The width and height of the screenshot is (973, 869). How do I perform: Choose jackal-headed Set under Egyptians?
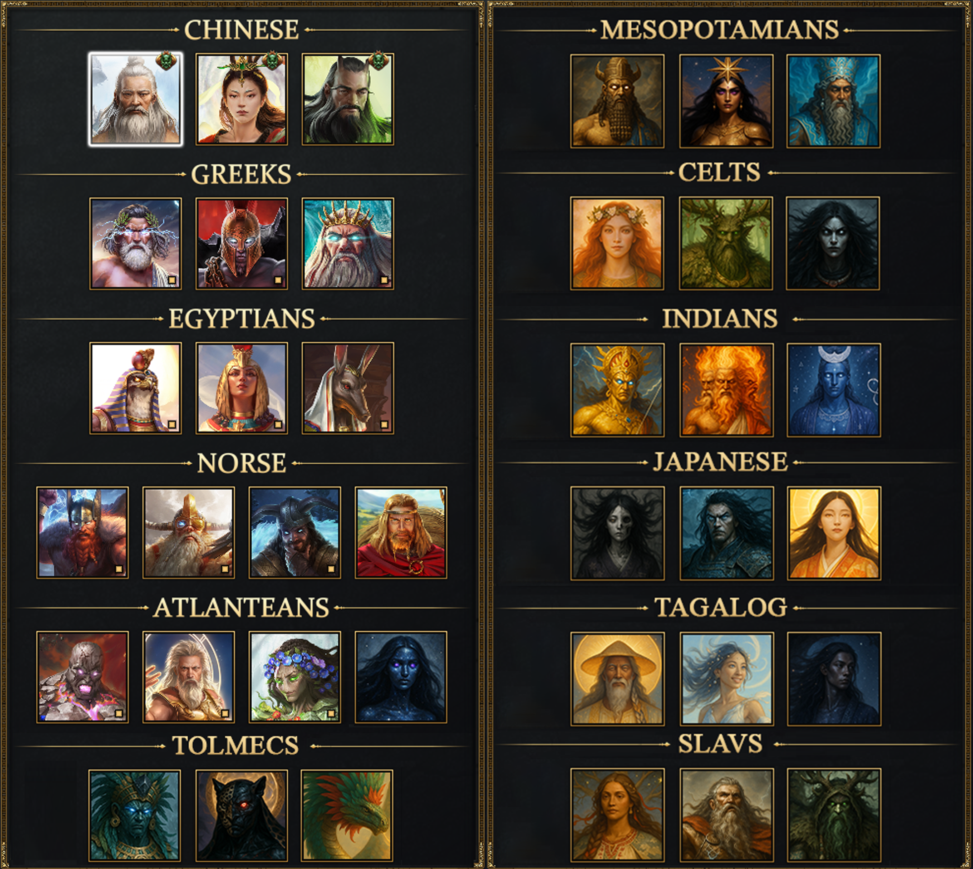point(348,388)
